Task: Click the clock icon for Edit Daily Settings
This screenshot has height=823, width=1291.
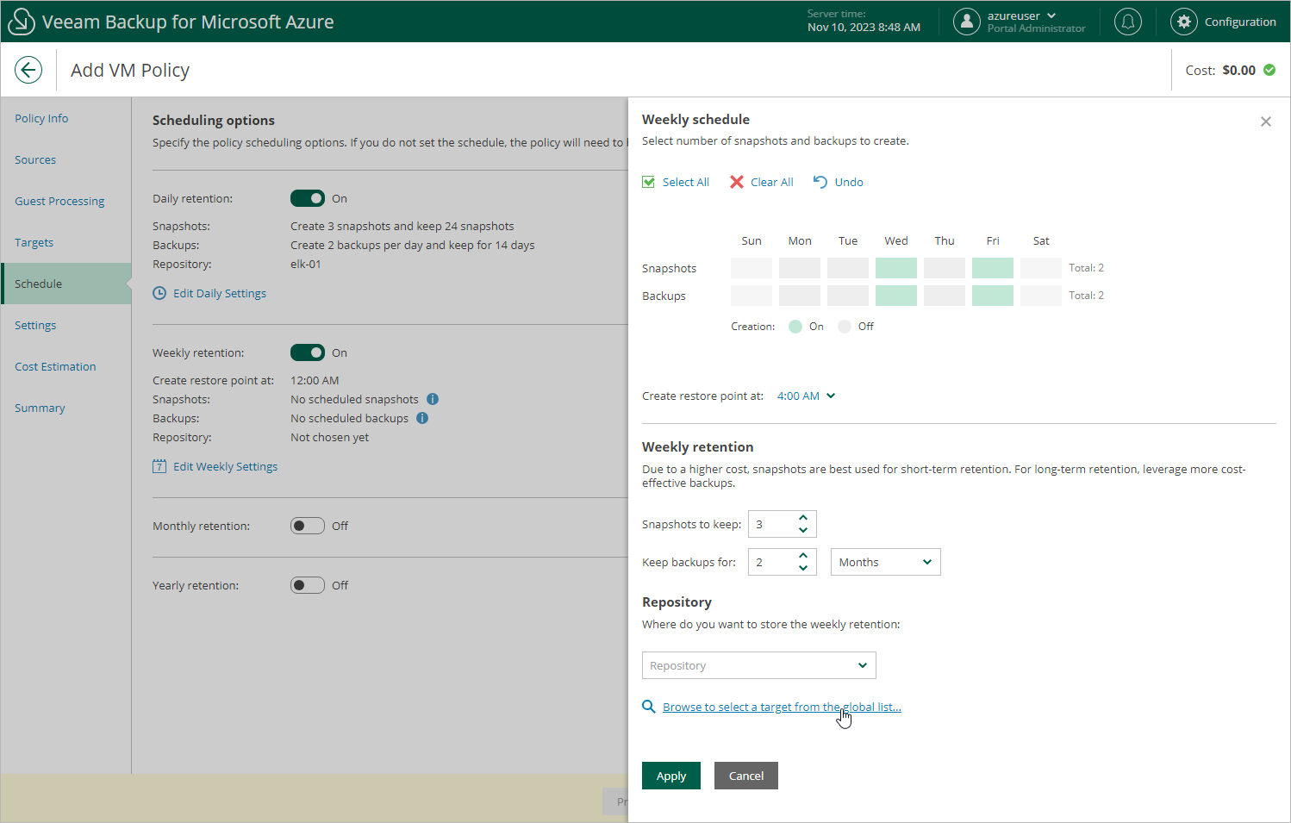Action: 159,293
